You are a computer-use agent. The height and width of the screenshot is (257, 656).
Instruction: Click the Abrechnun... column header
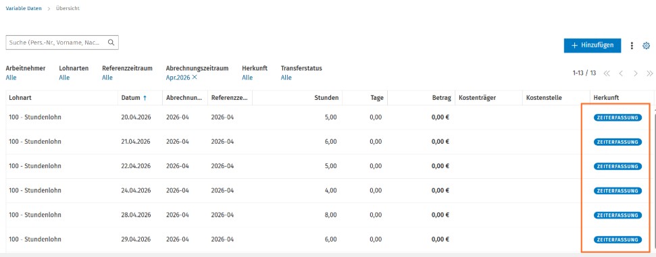(184, 98)
